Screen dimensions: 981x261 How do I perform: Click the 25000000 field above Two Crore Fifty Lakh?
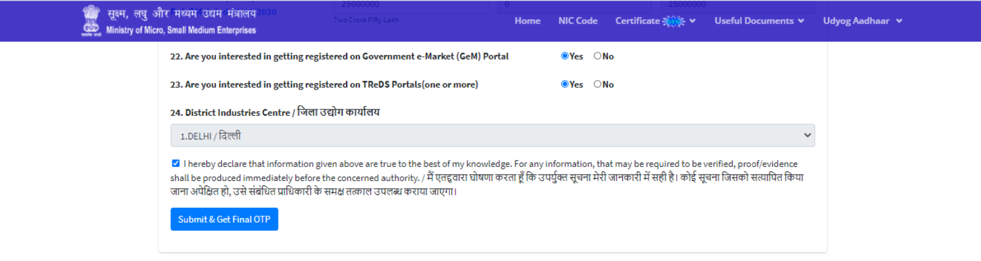(411, 6)
